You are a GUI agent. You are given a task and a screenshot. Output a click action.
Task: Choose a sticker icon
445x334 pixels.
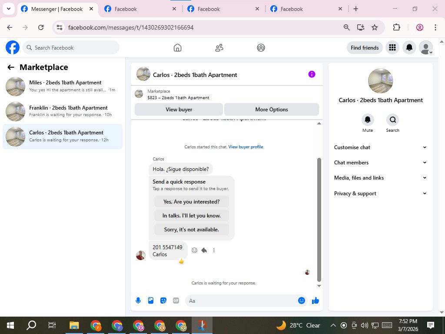click(163, 301)
